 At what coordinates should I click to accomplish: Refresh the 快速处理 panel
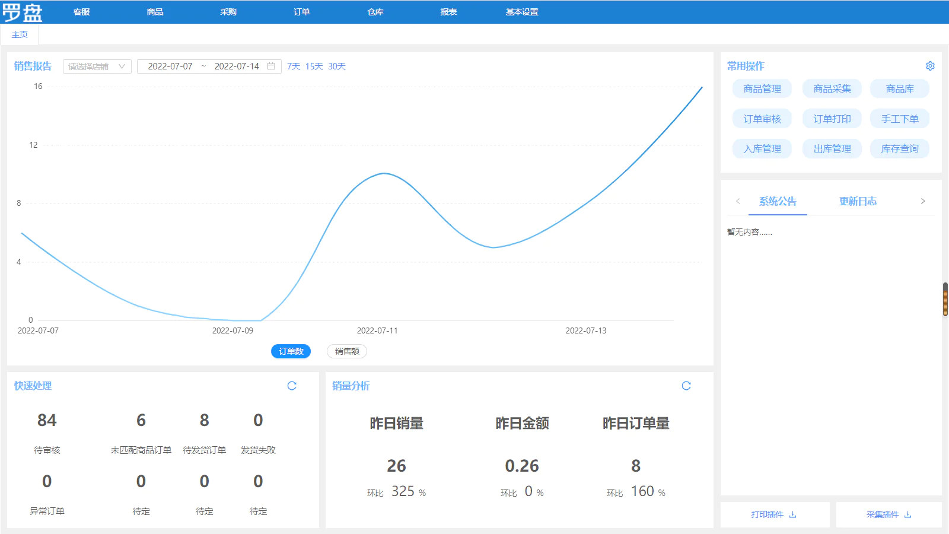292,386
